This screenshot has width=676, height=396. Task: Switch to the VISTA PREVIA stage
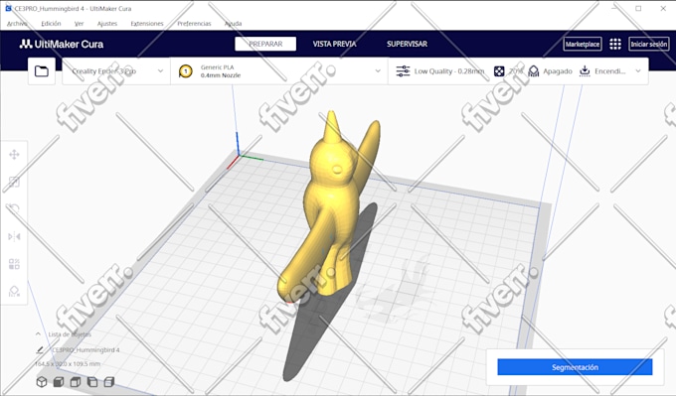point(335,44)
